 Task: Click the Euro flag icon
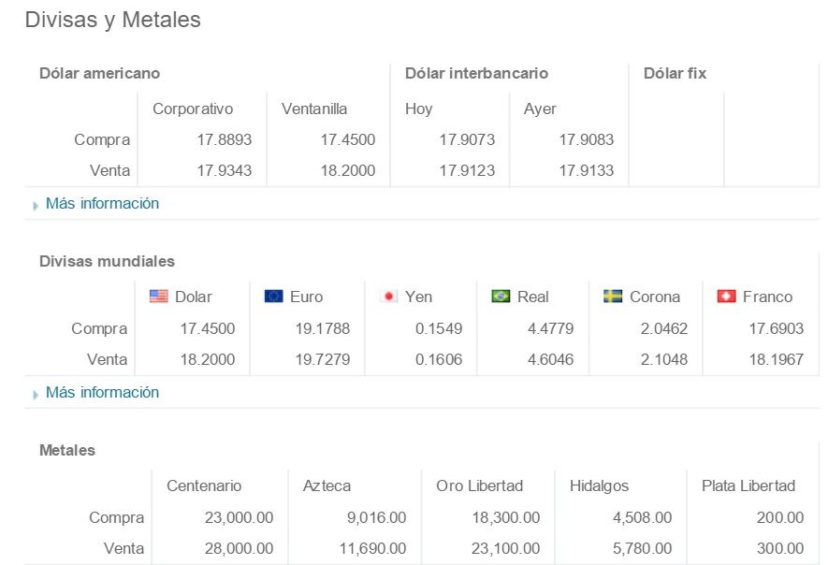click(x=271, y=297)
